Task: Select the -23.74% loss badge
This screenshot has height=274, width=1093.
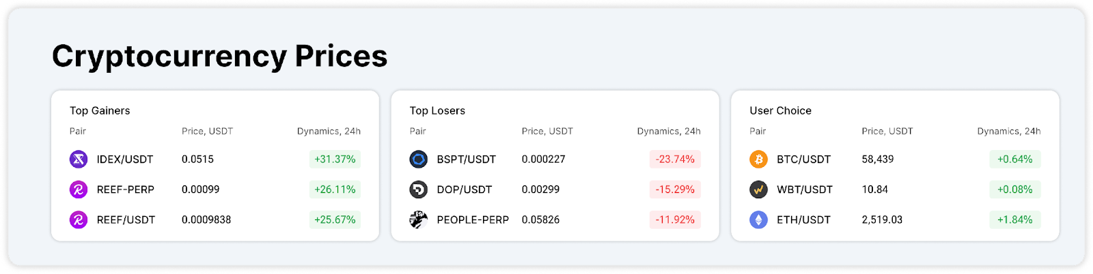Action: click(675, 159)
